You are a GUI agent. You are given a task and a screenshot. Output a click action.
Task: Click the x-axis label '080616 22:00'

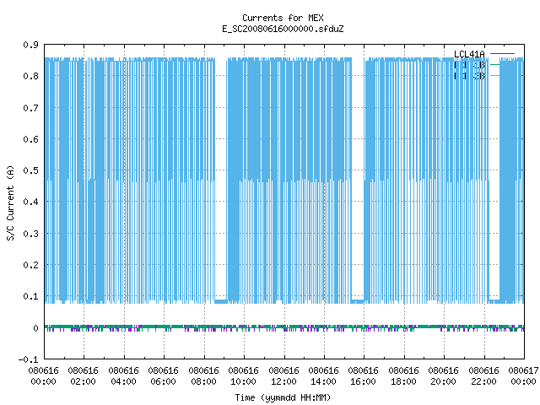tap(483, 376)
